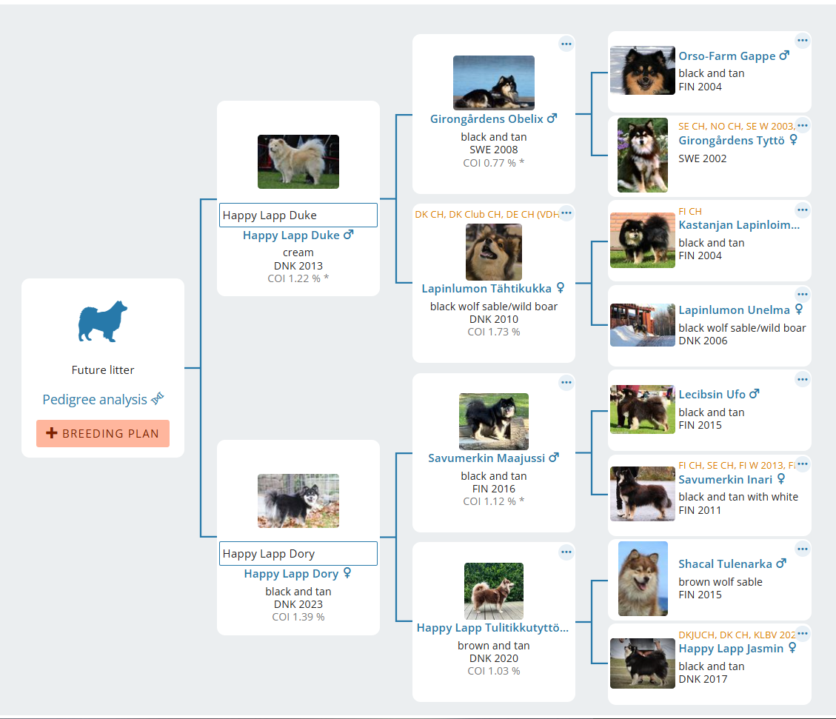Click the Breeding Plan button
This screenshot has height=719, width=836.
coord(103,434)
